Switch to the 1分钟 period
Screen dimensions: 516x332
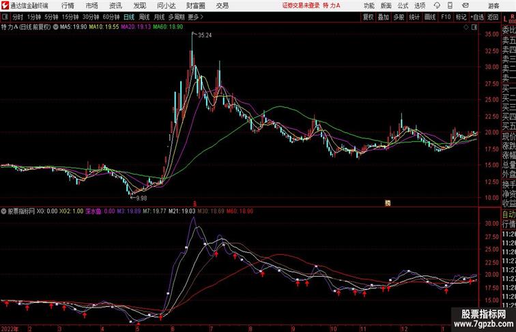pyautogui.click(x=34, y=17)
